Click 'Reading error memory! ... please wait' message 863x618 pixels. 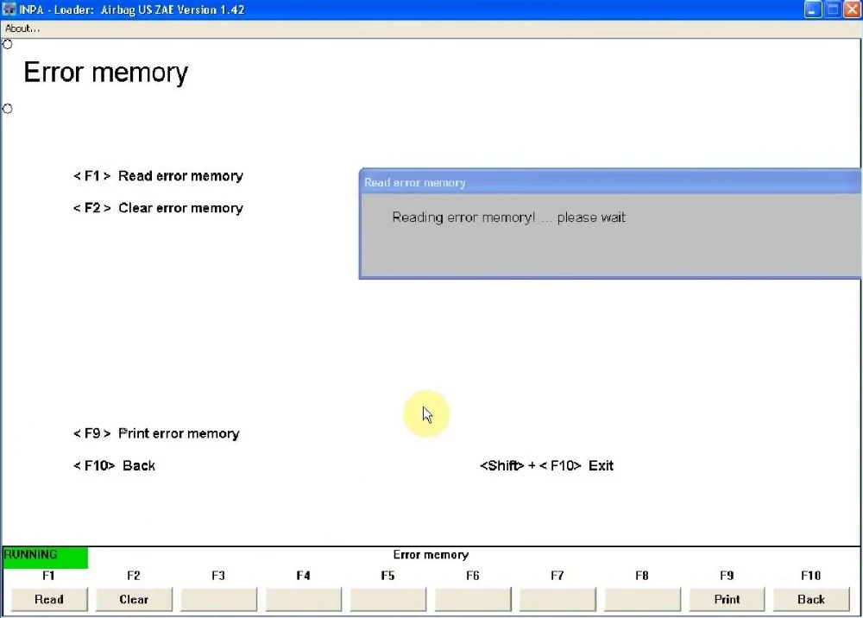508,218
